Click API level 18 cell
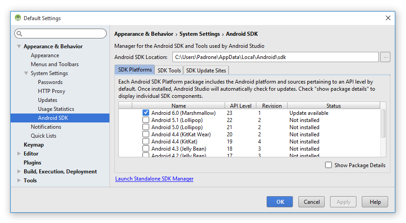Viewport: 406px width, 223px height. click(x=230, y=149)
